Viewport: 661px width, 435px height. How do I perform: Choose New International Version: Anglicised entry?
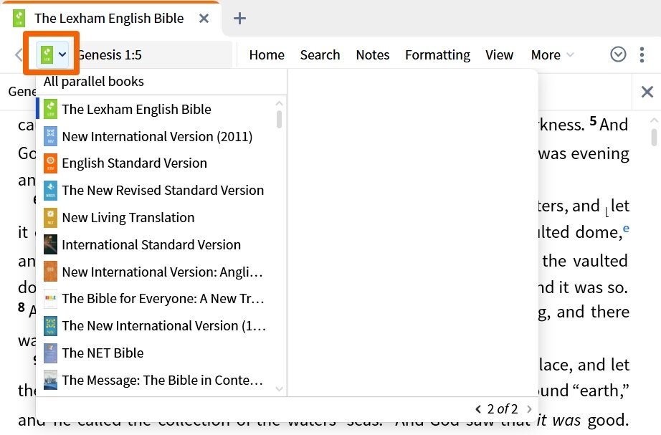coord(156,272)
